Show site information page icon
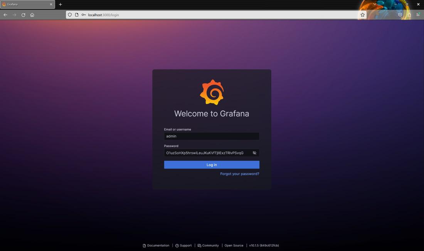This screenshot has width=424, height=251. coord(77,15)
